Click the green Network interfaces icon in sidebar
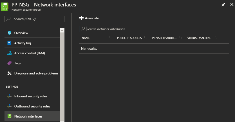This screenshot has height=122, width=235. 9,116
